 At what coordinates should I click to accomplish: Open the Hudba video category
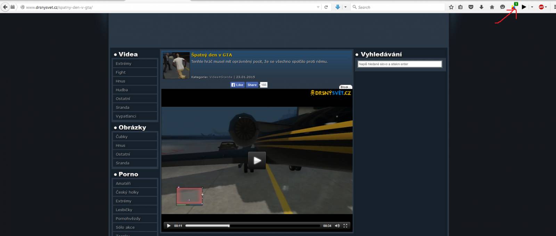(x=135, y=90)
